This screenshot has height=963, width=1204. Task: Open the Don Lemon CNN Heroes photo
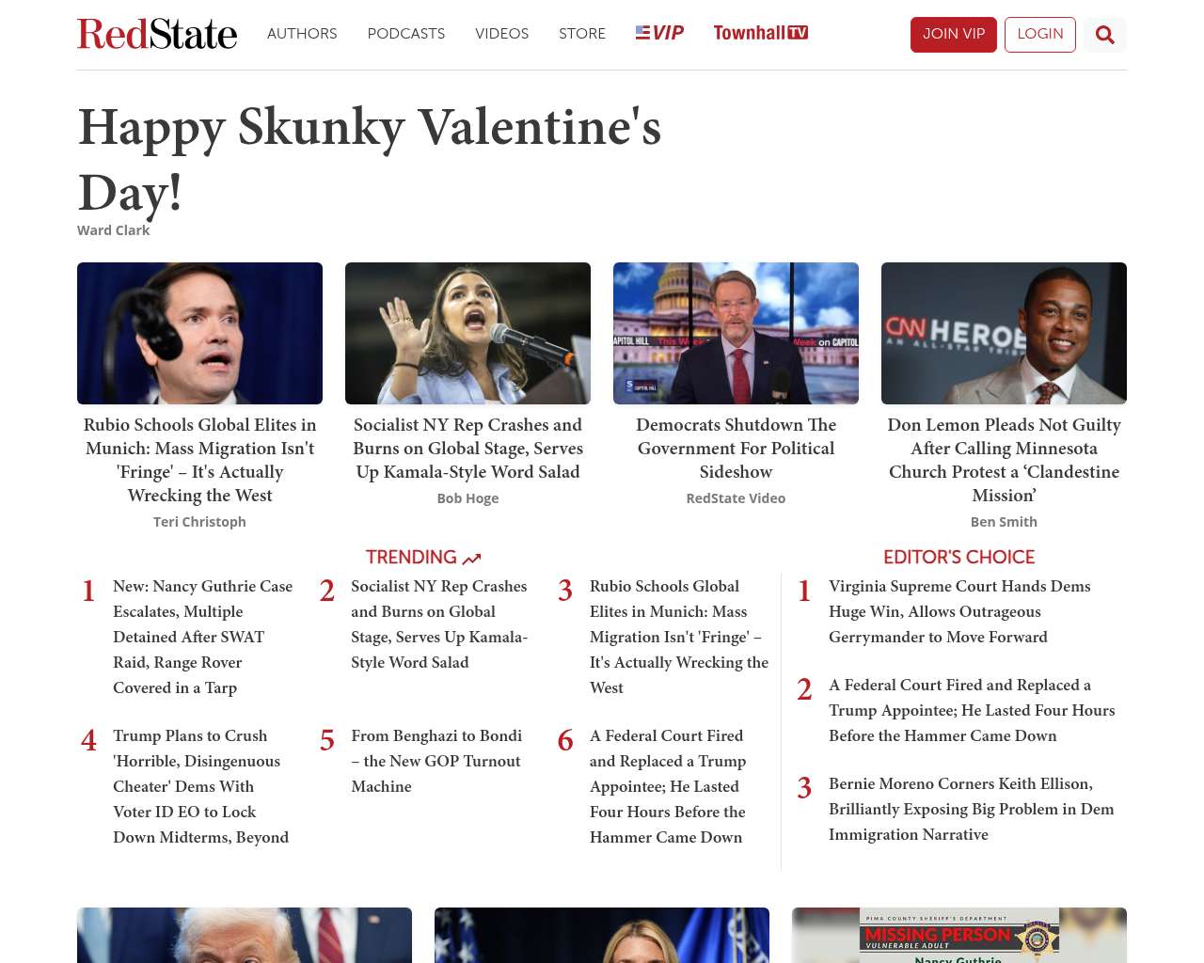1004,334
